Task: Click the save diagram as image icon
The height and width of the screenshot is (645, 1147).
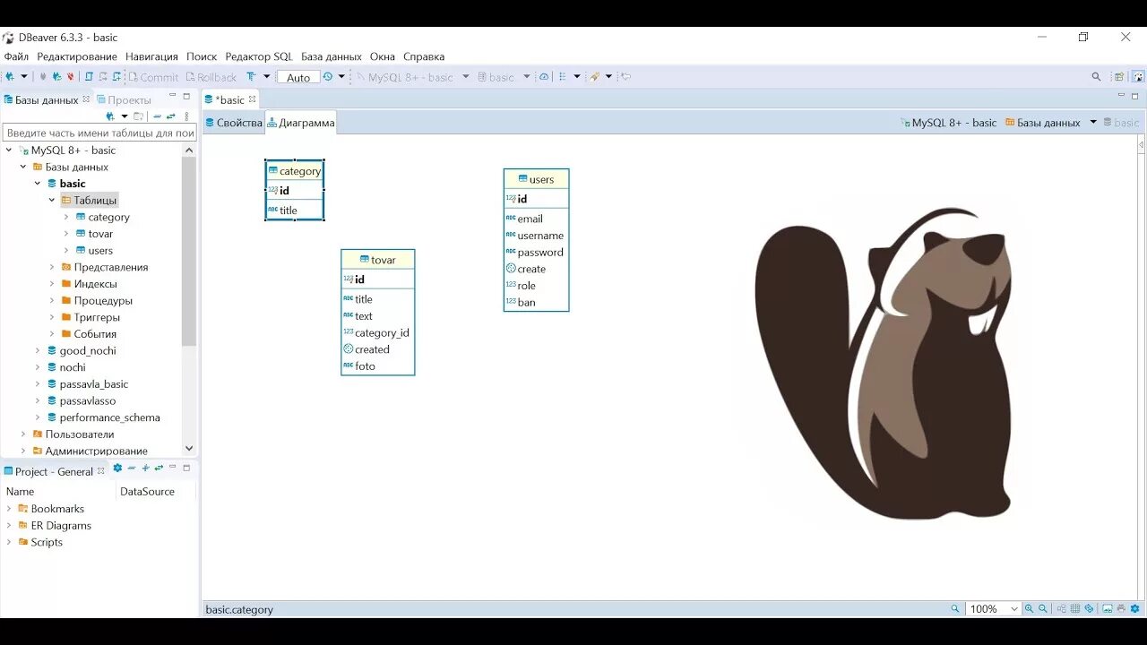Action: coord(1108,608)
